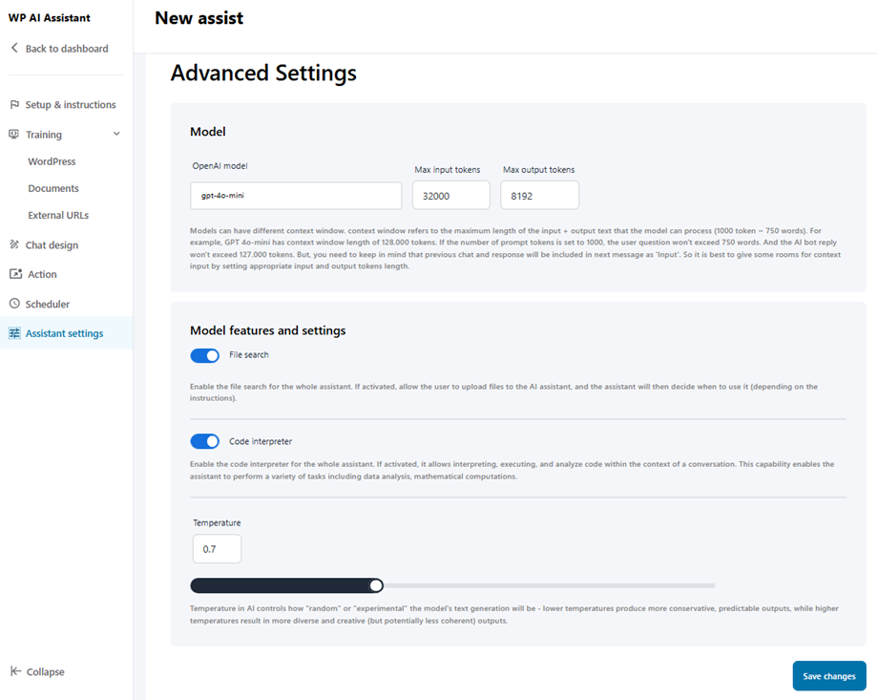Collapse the Training submenu chevron
Viewport: 878px width, 700px height.
116,135
